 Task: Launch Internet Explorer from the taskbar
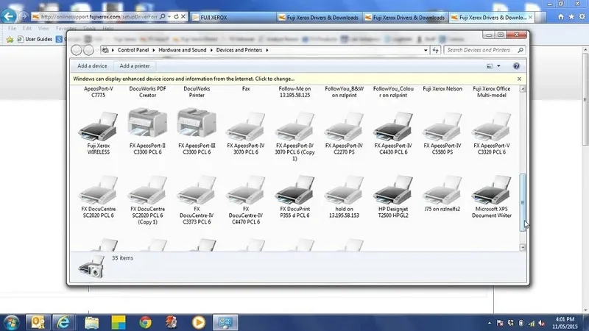(x=63, y=322)
